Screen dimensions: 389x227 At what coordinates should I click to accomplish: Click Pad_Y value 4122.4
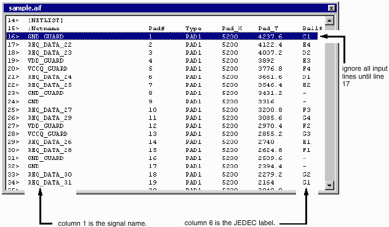[x=270, y=45]
